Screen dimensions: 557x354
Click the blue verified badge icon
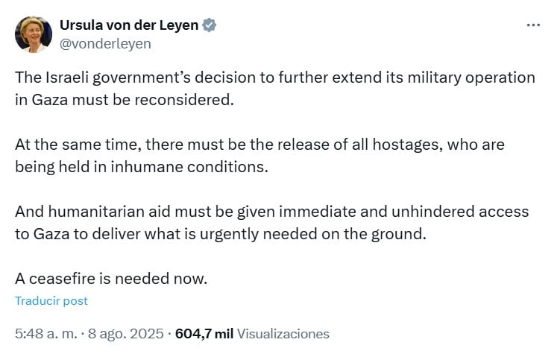point(210,25)
